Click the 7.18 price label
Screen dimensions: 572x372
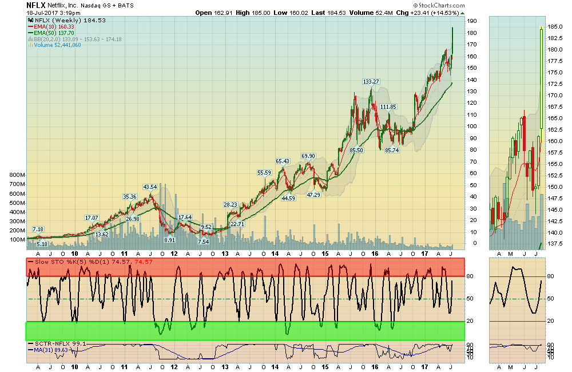[38, 229]
